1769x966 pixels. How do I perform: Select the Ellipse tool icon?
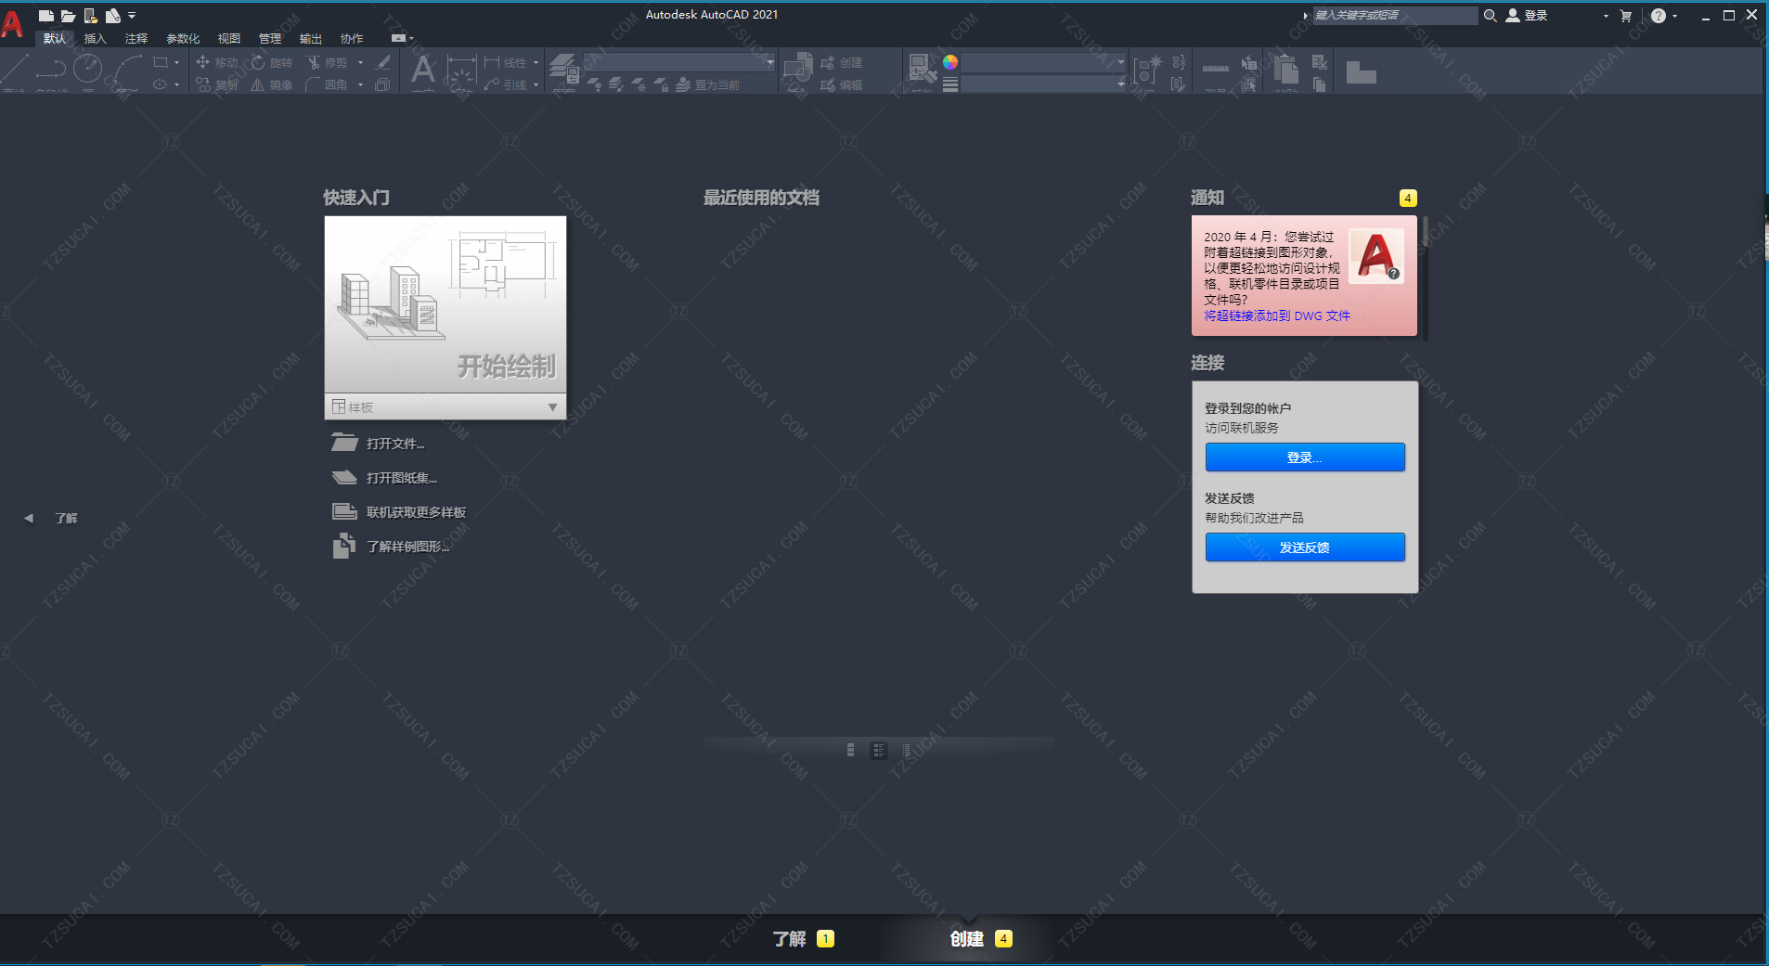point(161,84)
